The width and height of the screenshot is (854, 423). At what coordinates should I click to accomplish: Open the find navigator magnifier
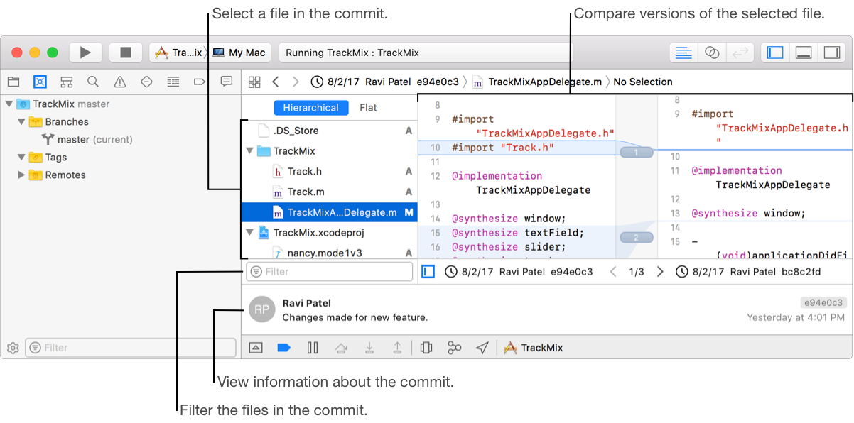coord(93,82)
